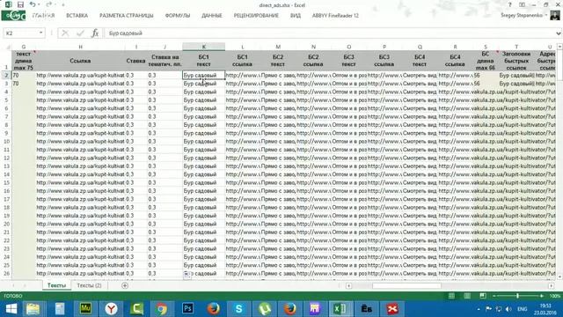Screen dimensions: 563x317
Task: Open Insert Function via fx icon
Action: 95,33
